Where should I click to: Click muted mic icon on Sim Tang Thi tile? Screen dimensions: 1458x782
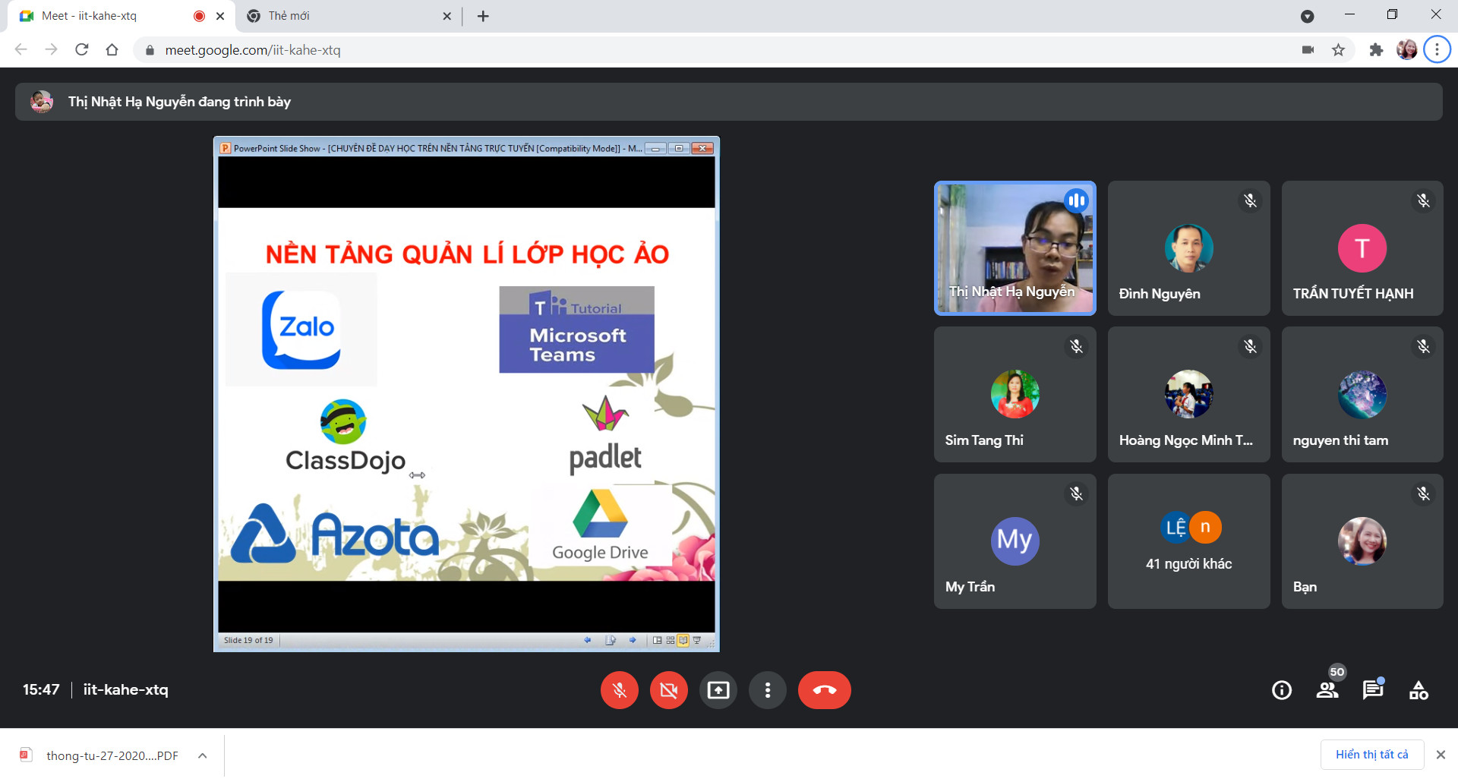tap(1076, 347)
